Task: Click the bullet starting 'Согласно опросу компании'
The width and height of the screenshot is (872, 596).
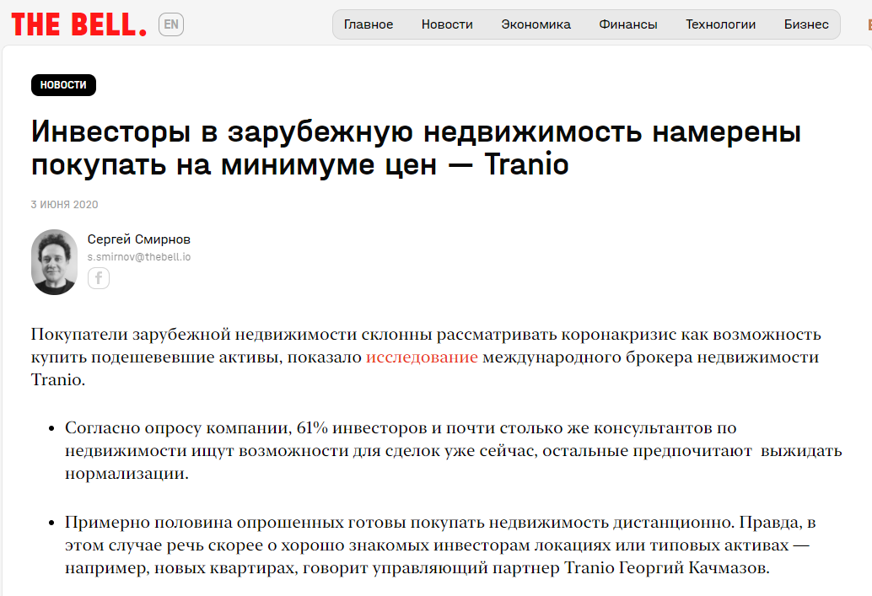Action: point(453,450)
